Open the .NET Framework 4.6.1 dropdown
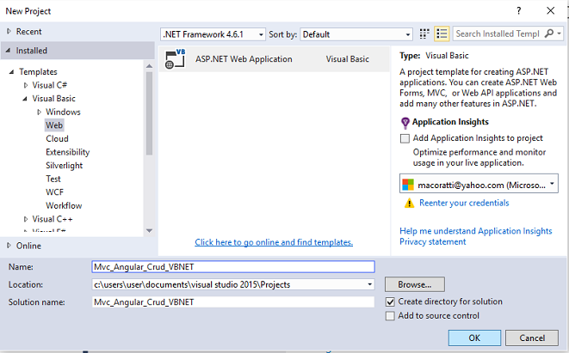 pyautogui.click(x=261, y=34)
